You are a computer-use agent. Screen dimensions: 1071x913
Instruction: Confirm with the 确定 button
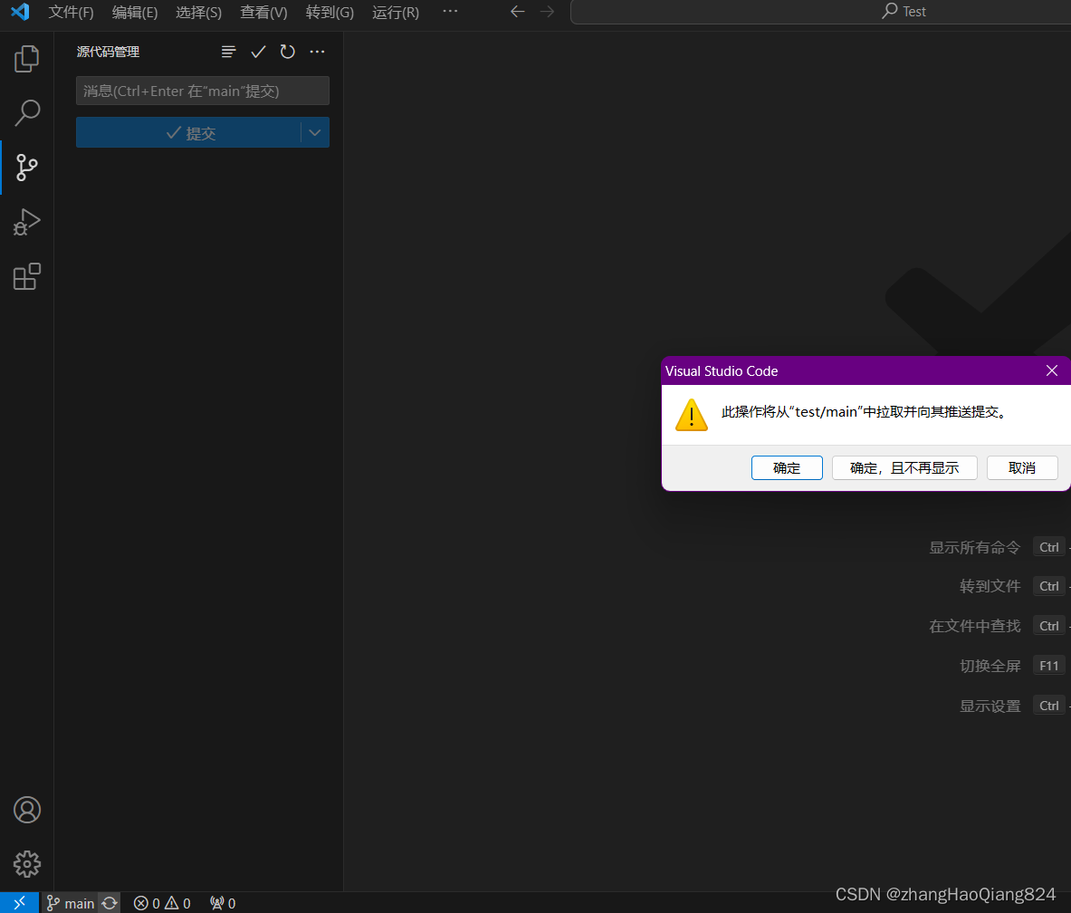tap(787, 468)
